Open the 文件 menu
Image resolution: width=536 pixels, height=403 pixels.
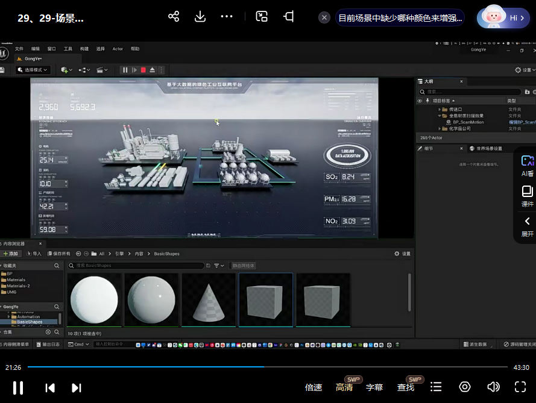(19, 49)
